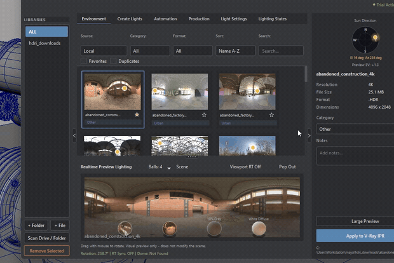
Task: Select the chrome mirror preview ball
Action: pyautogui.click(x=125, y=228)
